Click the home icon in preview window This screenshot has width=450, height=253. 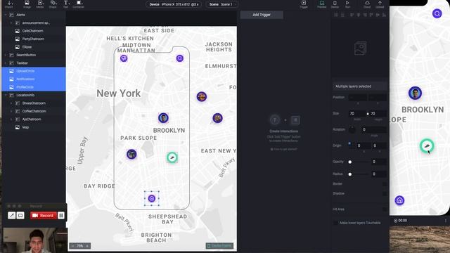(x=399, y=200)
